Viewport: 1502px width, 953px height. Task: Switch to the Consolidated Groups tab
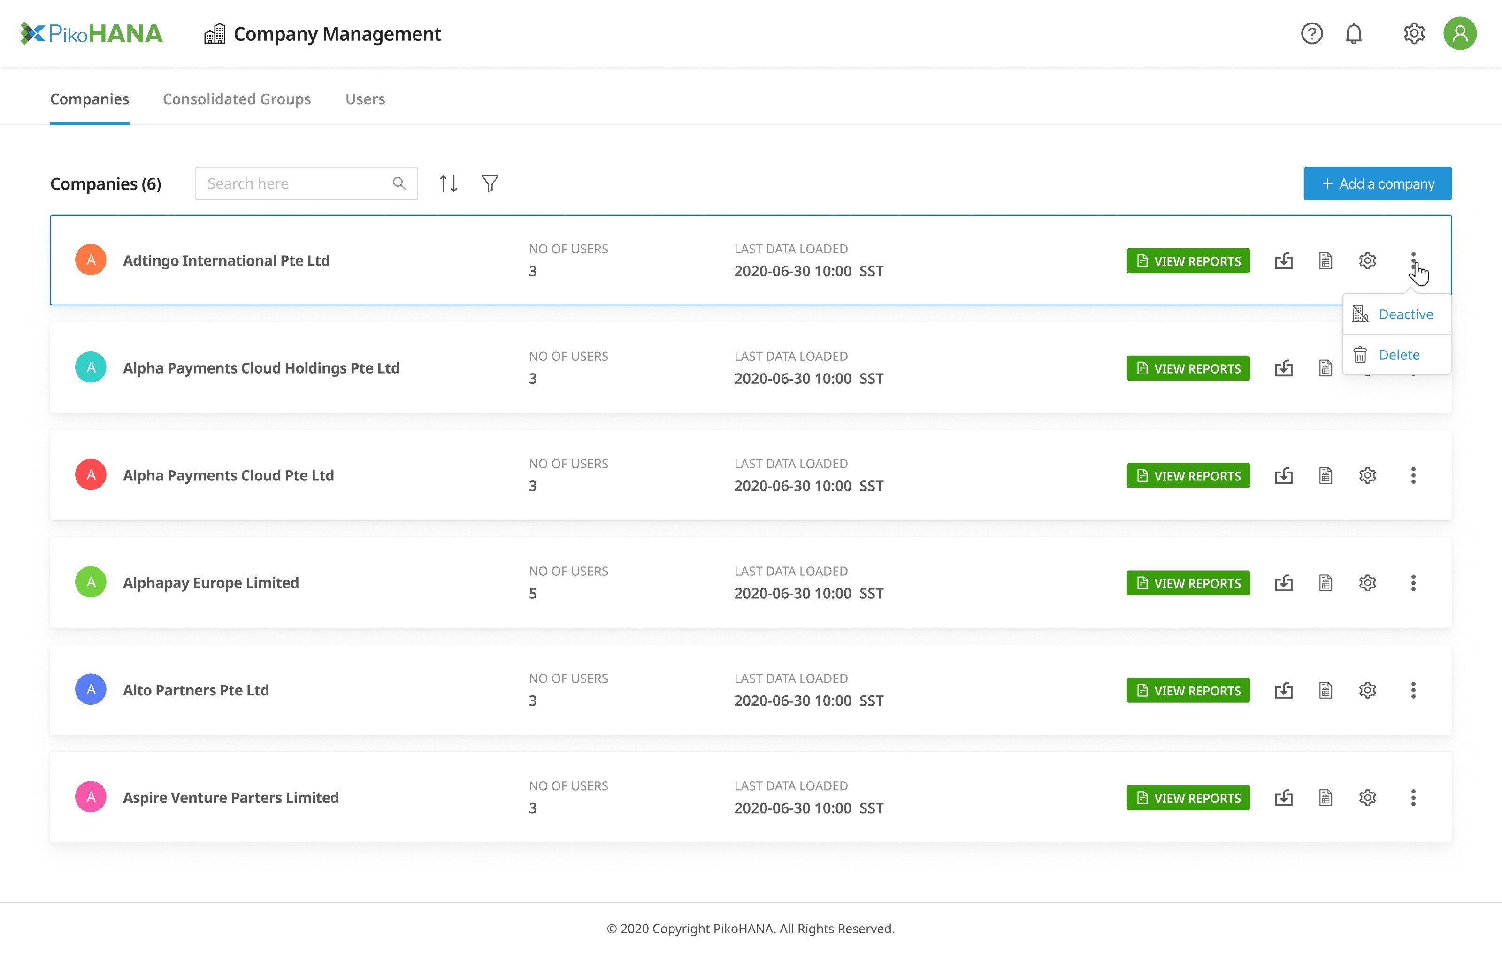click(x=237, y=99)
